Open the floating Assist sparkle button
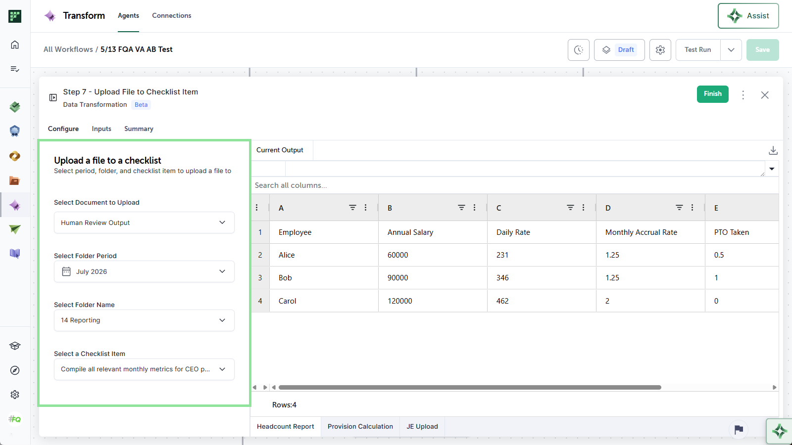Screen dimensions: 792x445 coord(780,431)
